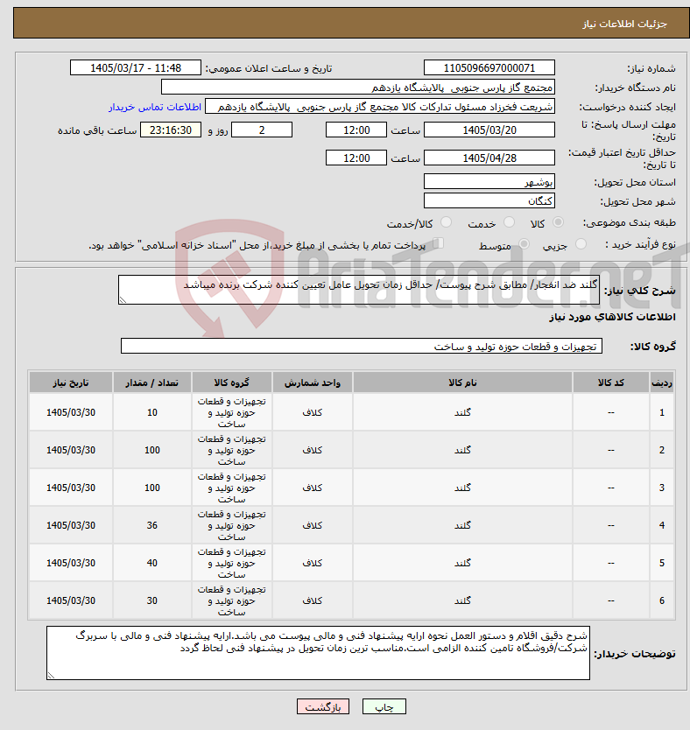The image size is (690, 730).
Task: Click کلاف unit in row 3
Action: pyautogui.click(x=313, y=488)
